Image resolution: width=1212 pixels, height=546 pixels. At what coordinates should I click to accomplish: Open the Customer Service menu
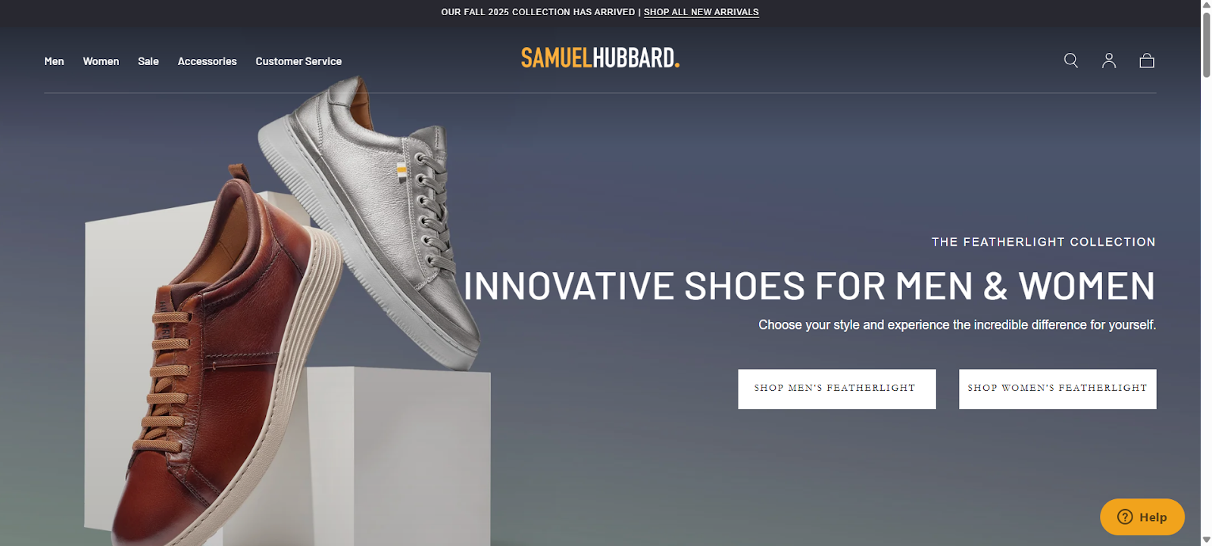[298, 61]
